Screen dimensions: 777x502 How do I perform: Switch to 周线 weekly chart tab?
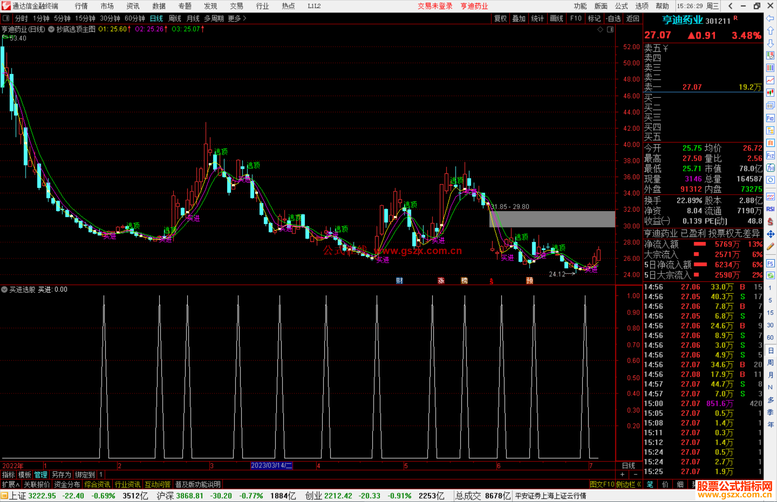175,18
